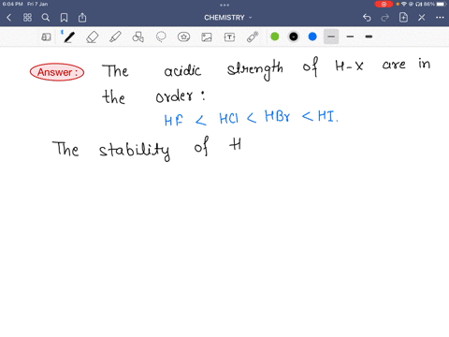The width and height of the screenshot is (449, 337).
Task: Activate the Laser pointer tool
Action: pos(253,37)
